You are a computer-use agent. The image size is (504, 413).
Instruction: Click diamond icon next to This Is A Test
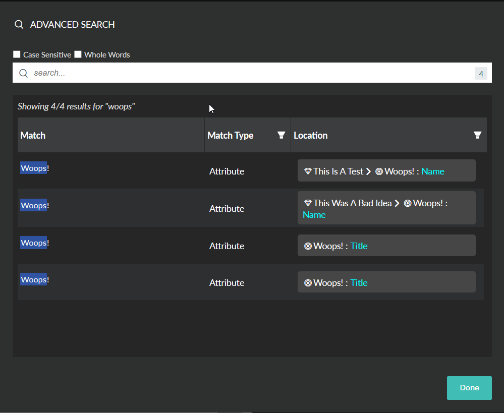(308, 171)
